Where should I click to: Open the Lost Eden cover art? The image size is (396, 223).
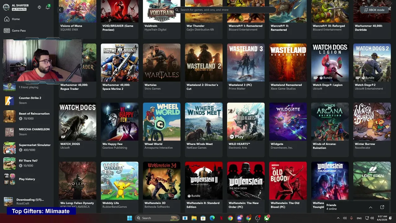click(372, 181)
